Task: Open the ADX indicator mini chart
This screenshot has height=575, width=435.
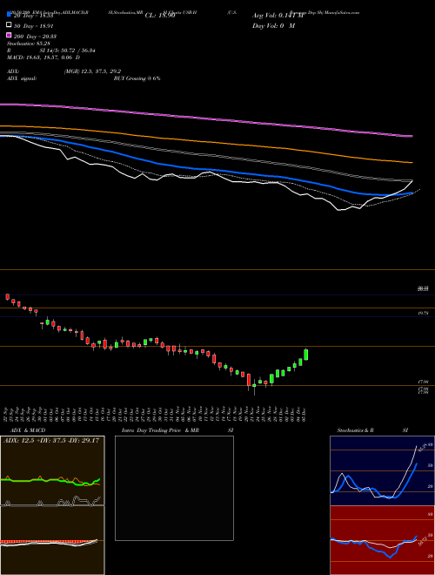Action: [x=52, y=470]
